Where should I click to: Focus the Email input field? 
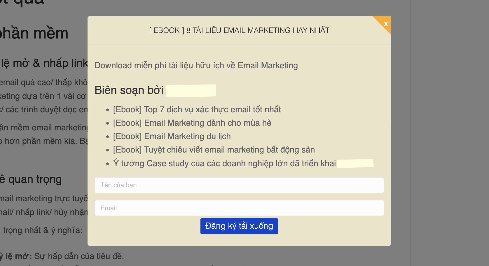point(239,208)
